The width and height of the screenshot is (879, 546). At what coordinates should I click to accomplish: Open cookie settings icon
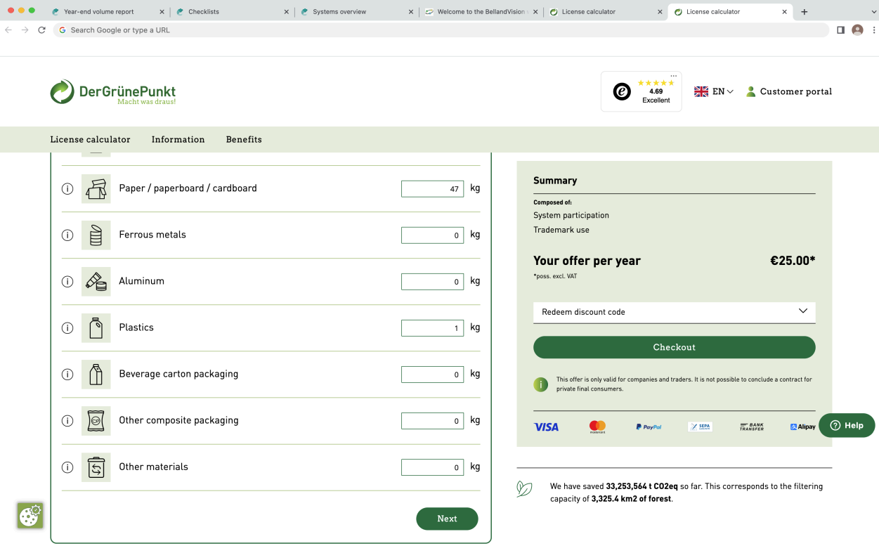pos(30,516)
